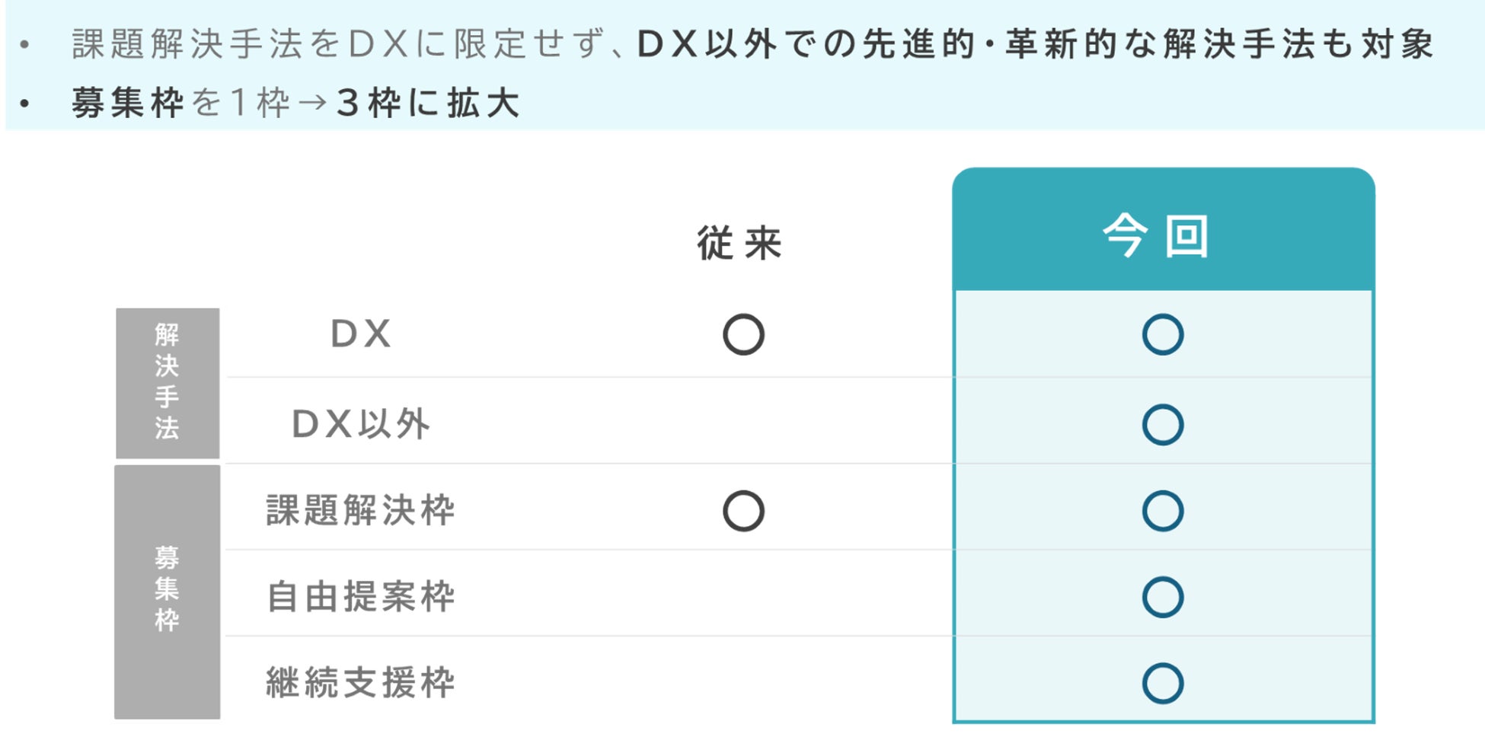Click the DX以外 row label
This screenshot has width=1485, height=737.
[x=361, y=425]
